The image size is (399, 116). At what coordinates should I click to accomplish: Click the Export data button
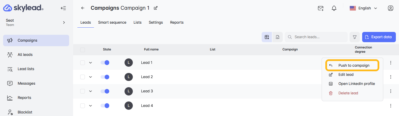(379, 37)
